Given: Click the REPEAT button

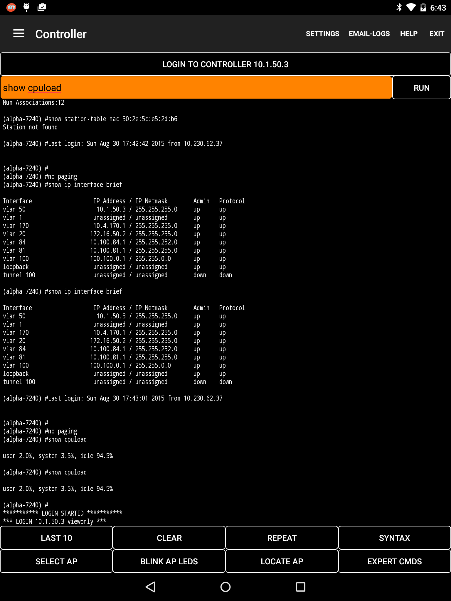Looking at the screenshot, I should [x=282, y=538].
